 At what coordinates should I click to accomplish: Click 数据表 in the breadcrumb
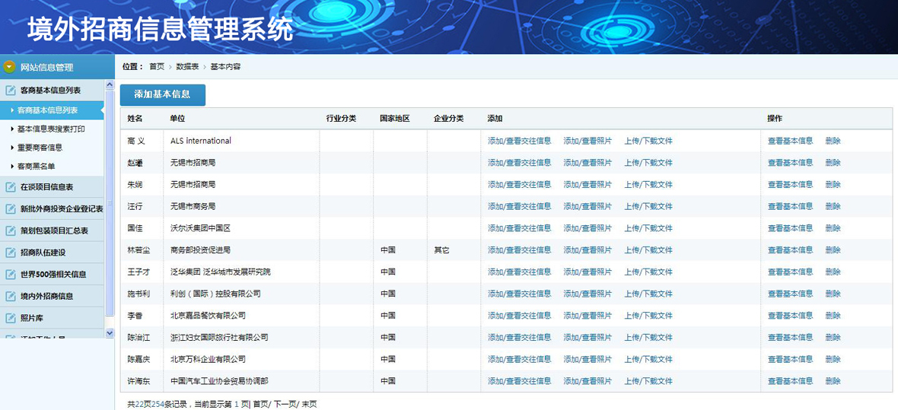187,67
